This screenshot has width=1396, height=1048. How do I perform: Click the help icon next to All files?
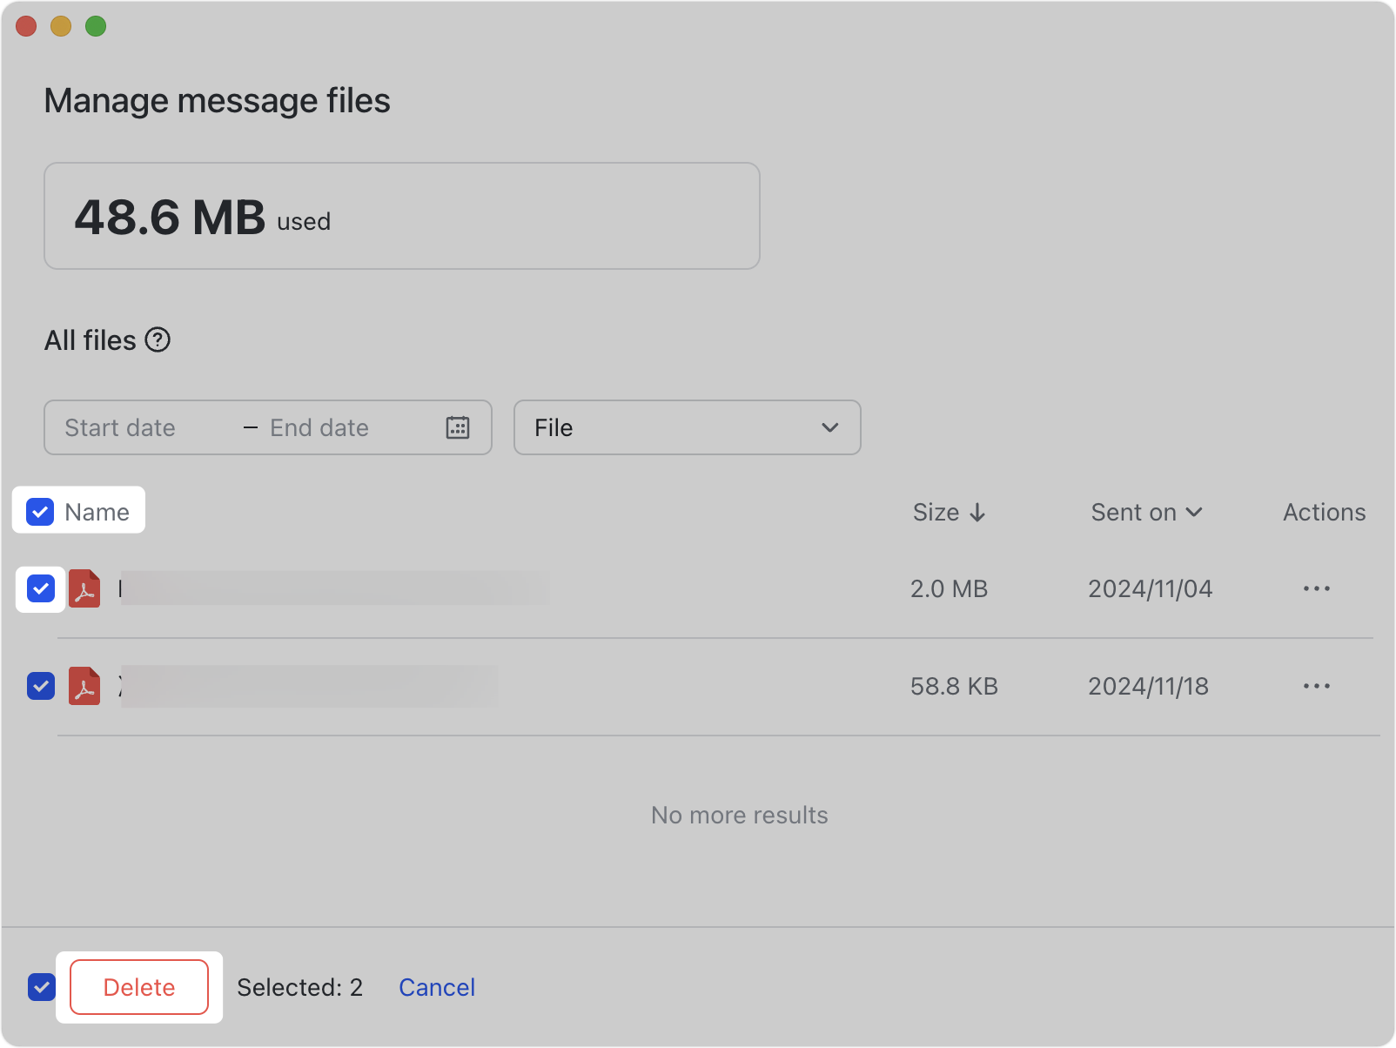coord(158,339)
